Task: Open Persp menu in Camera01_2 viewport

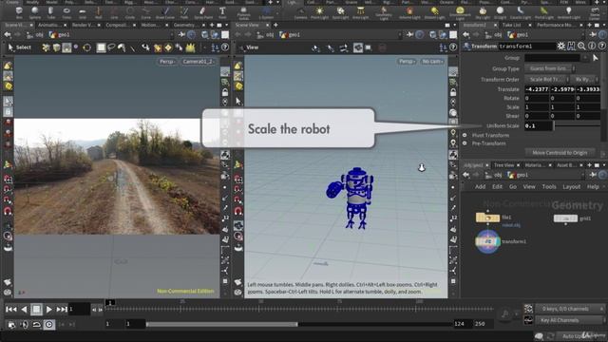Action: pos(167,61)
